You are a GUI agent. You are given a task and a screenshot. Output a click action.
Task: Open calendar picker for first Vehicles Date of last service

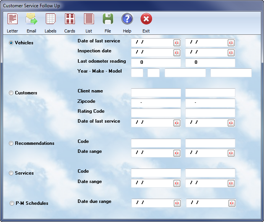tap(177, 43)
